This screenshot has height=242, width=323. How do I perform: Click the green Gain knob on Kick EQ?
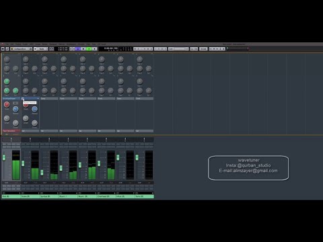(7, 81)
